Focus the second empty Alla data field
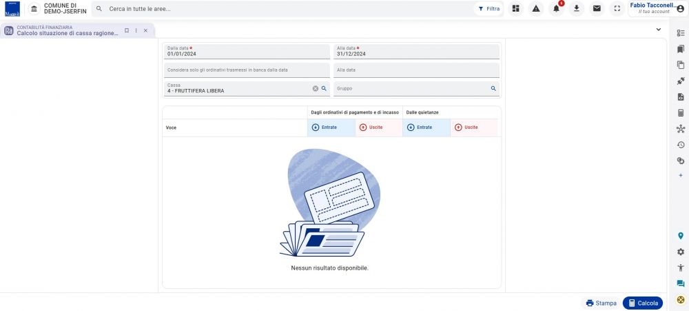Viewport: 689px width, 311px height. [x=416, y=70]
